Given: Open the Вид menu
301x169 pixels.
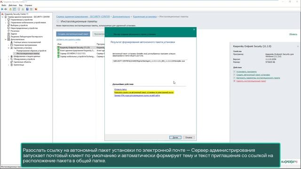Looking at the screenshot, I should coord(21,5).
